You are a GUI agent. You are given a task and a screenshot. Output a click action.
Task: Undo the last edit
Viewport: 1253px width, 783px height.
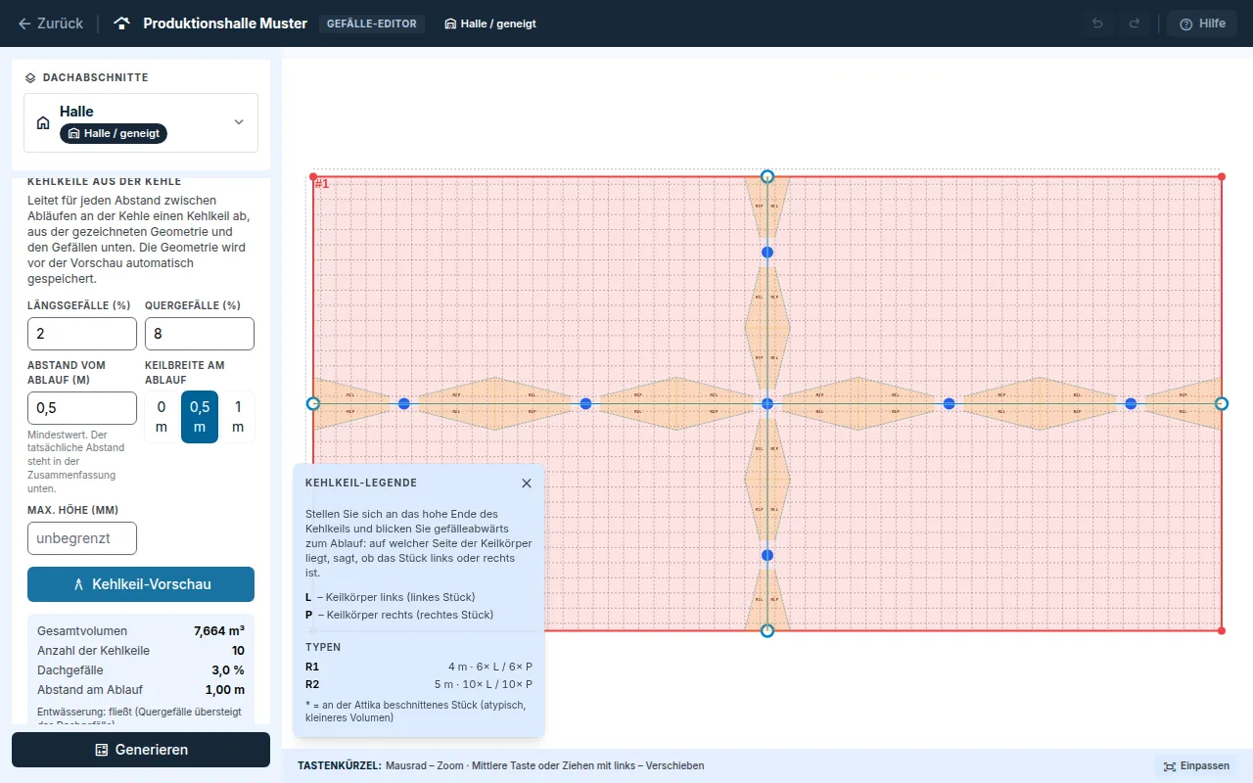[1097, 23]
